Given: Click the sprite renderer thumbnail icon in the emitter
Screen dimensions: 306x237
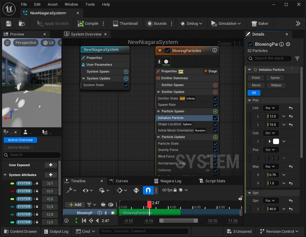Looking at the screenshot, I should pyautogui.click(x=166, y=62).
